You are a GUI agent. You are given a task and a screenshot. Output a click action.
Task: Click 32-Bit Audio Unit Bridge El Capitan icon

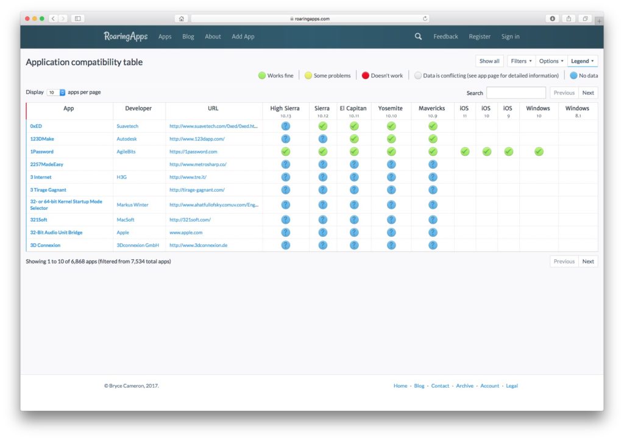(354, 232)
